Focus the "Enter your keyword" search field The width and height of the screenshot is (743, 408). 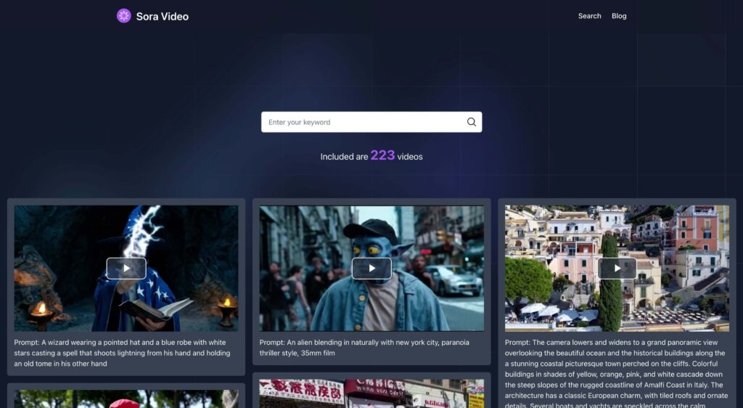click(x=363, y=122)
